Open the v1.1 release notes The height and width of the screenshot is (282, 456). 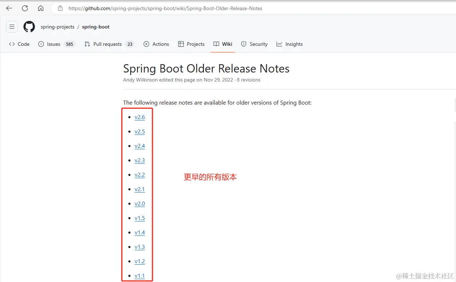[x=140, y=276]
